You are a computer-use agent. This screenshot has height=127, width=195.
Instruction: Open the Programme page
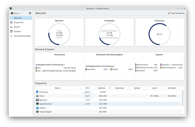coord(21,23)
